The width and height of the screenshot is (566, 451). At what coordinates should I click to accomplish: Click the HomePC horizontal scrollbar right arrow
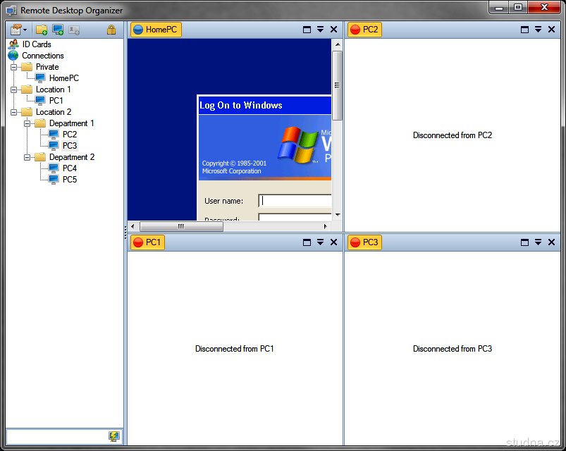tap(325, 227)
